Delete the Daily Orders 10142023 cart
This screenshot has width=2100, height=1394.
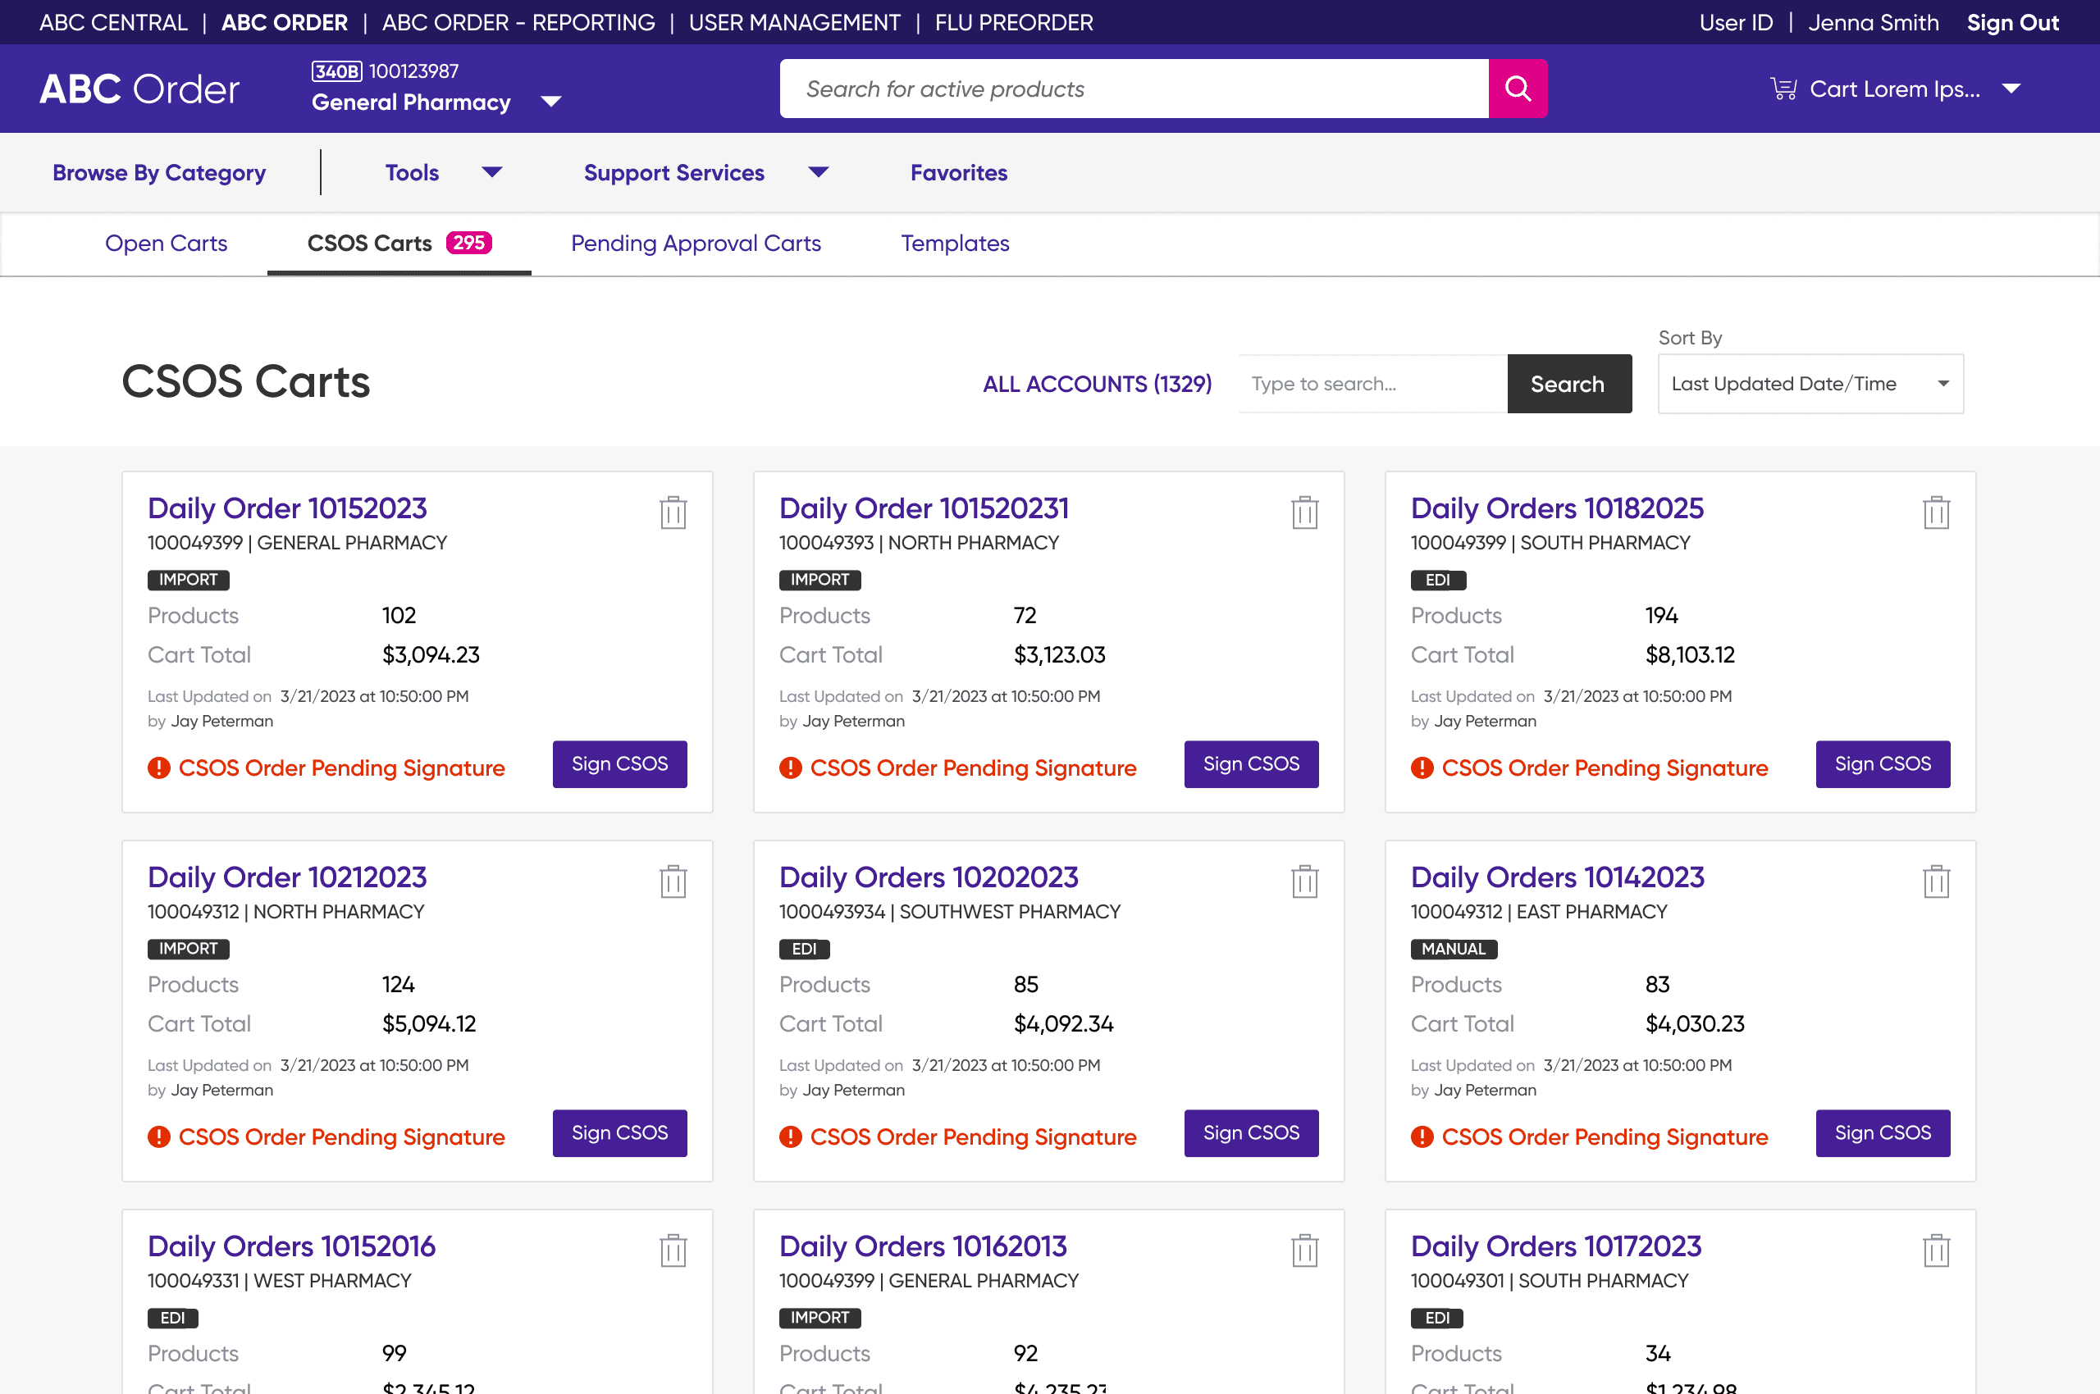[1936, 881]
